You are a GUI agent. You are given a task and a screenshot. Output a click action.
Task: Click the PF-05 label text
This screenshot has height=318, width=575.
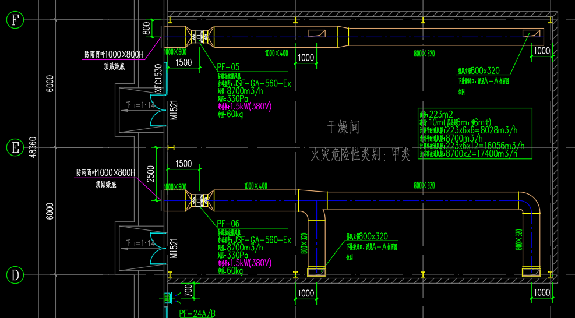(x=228, y=67)
